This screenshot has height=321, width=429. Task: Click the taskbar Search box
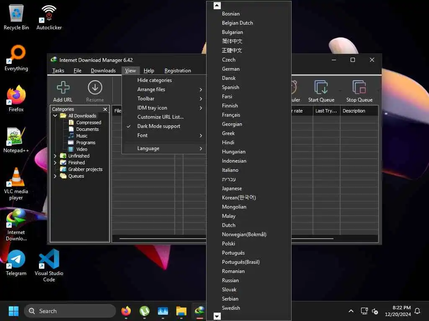70,311
